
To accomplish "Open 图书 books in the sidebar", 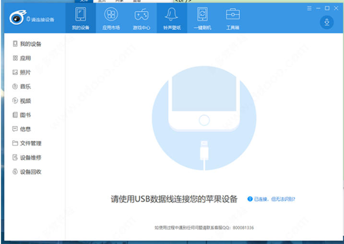I will tap(22, 115).
